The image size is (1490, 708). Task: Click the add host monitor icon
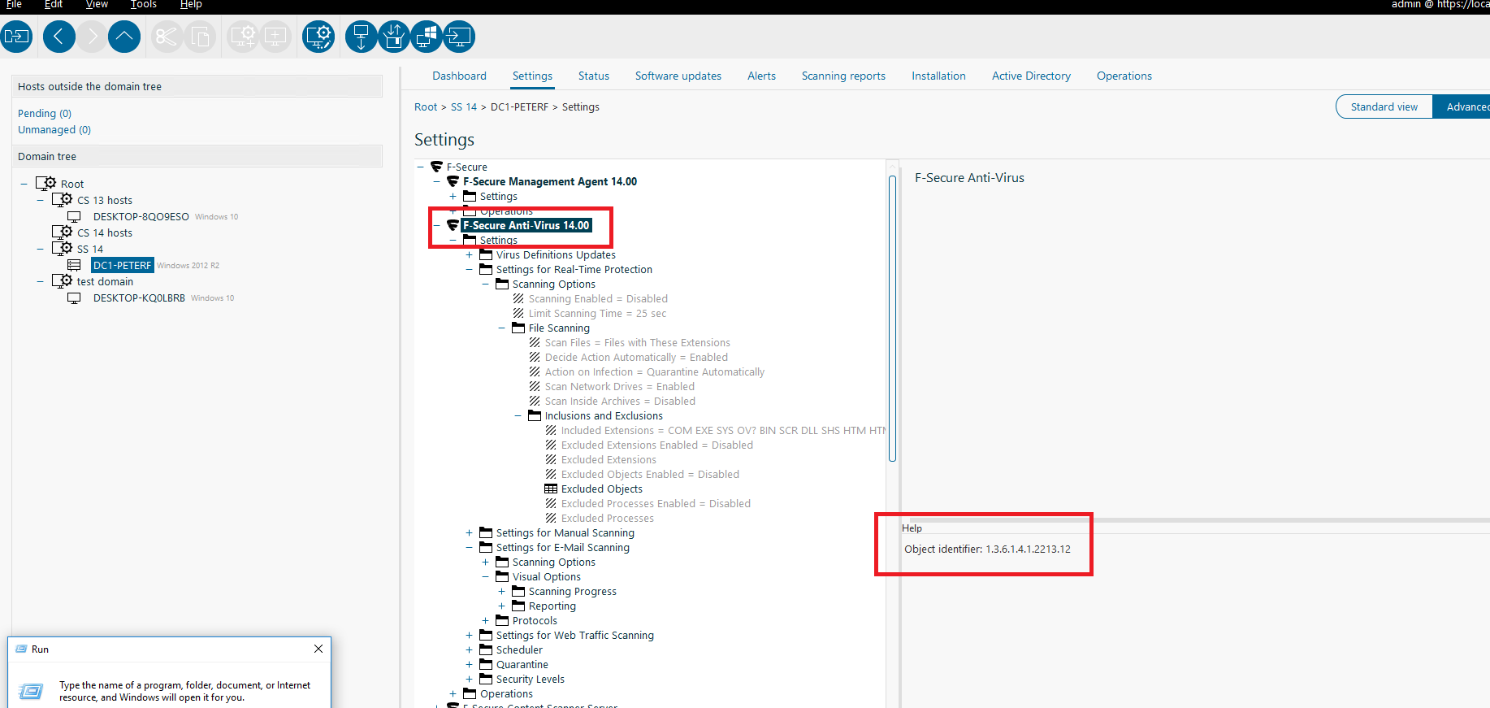275,37
